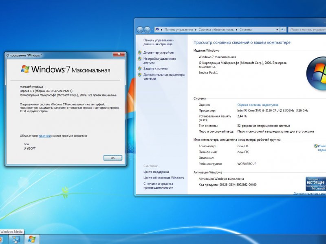The width and height of the screenshot is (326, 244).
Task: Click the Service Pack 1 text in System window
Action: pos(208,73)
